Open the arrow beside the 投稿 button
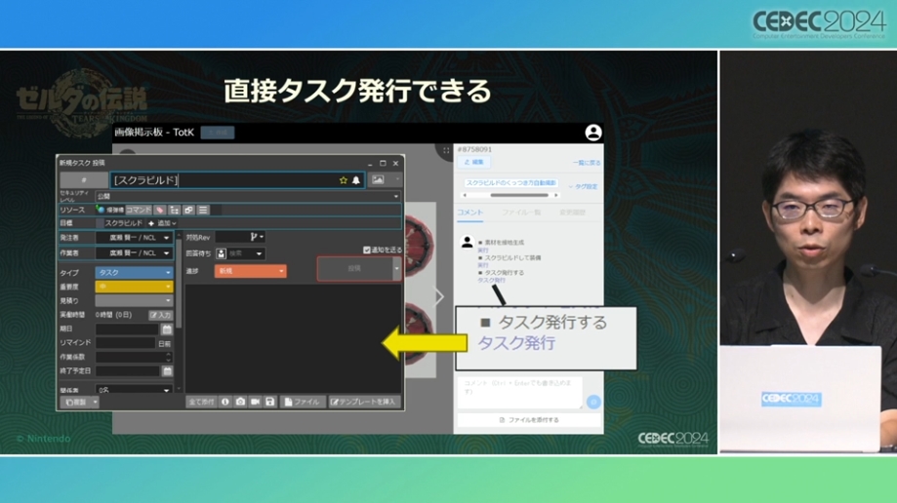897x503 pixels. [x=396, y=269]
